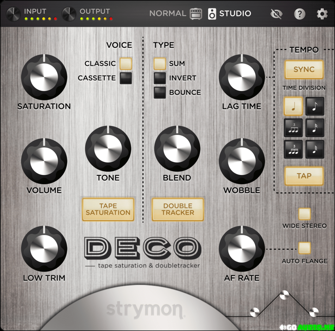335x331 pixels.
Task: Enable Wide Stereo
Action: pyautogui.click(x=304, y=213)
